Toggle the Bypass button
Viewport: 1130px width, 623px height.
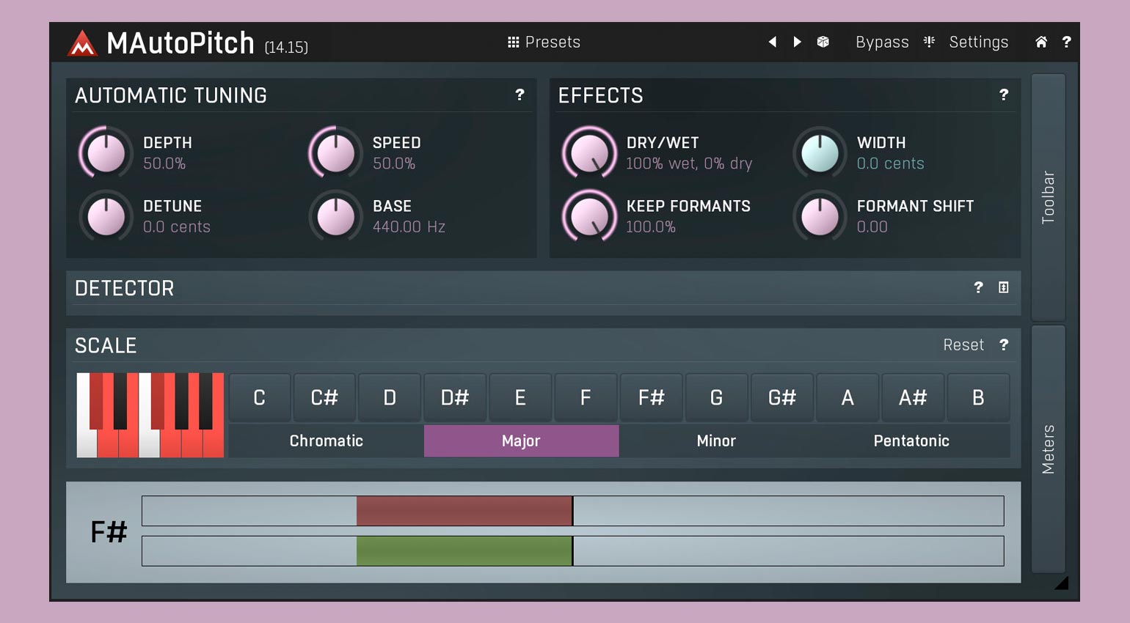tap(882, 43)
